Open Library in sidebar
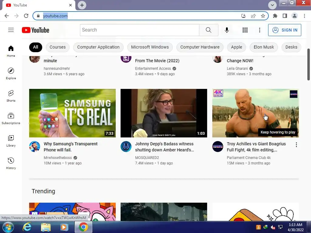311x233 pixels. 11,141
